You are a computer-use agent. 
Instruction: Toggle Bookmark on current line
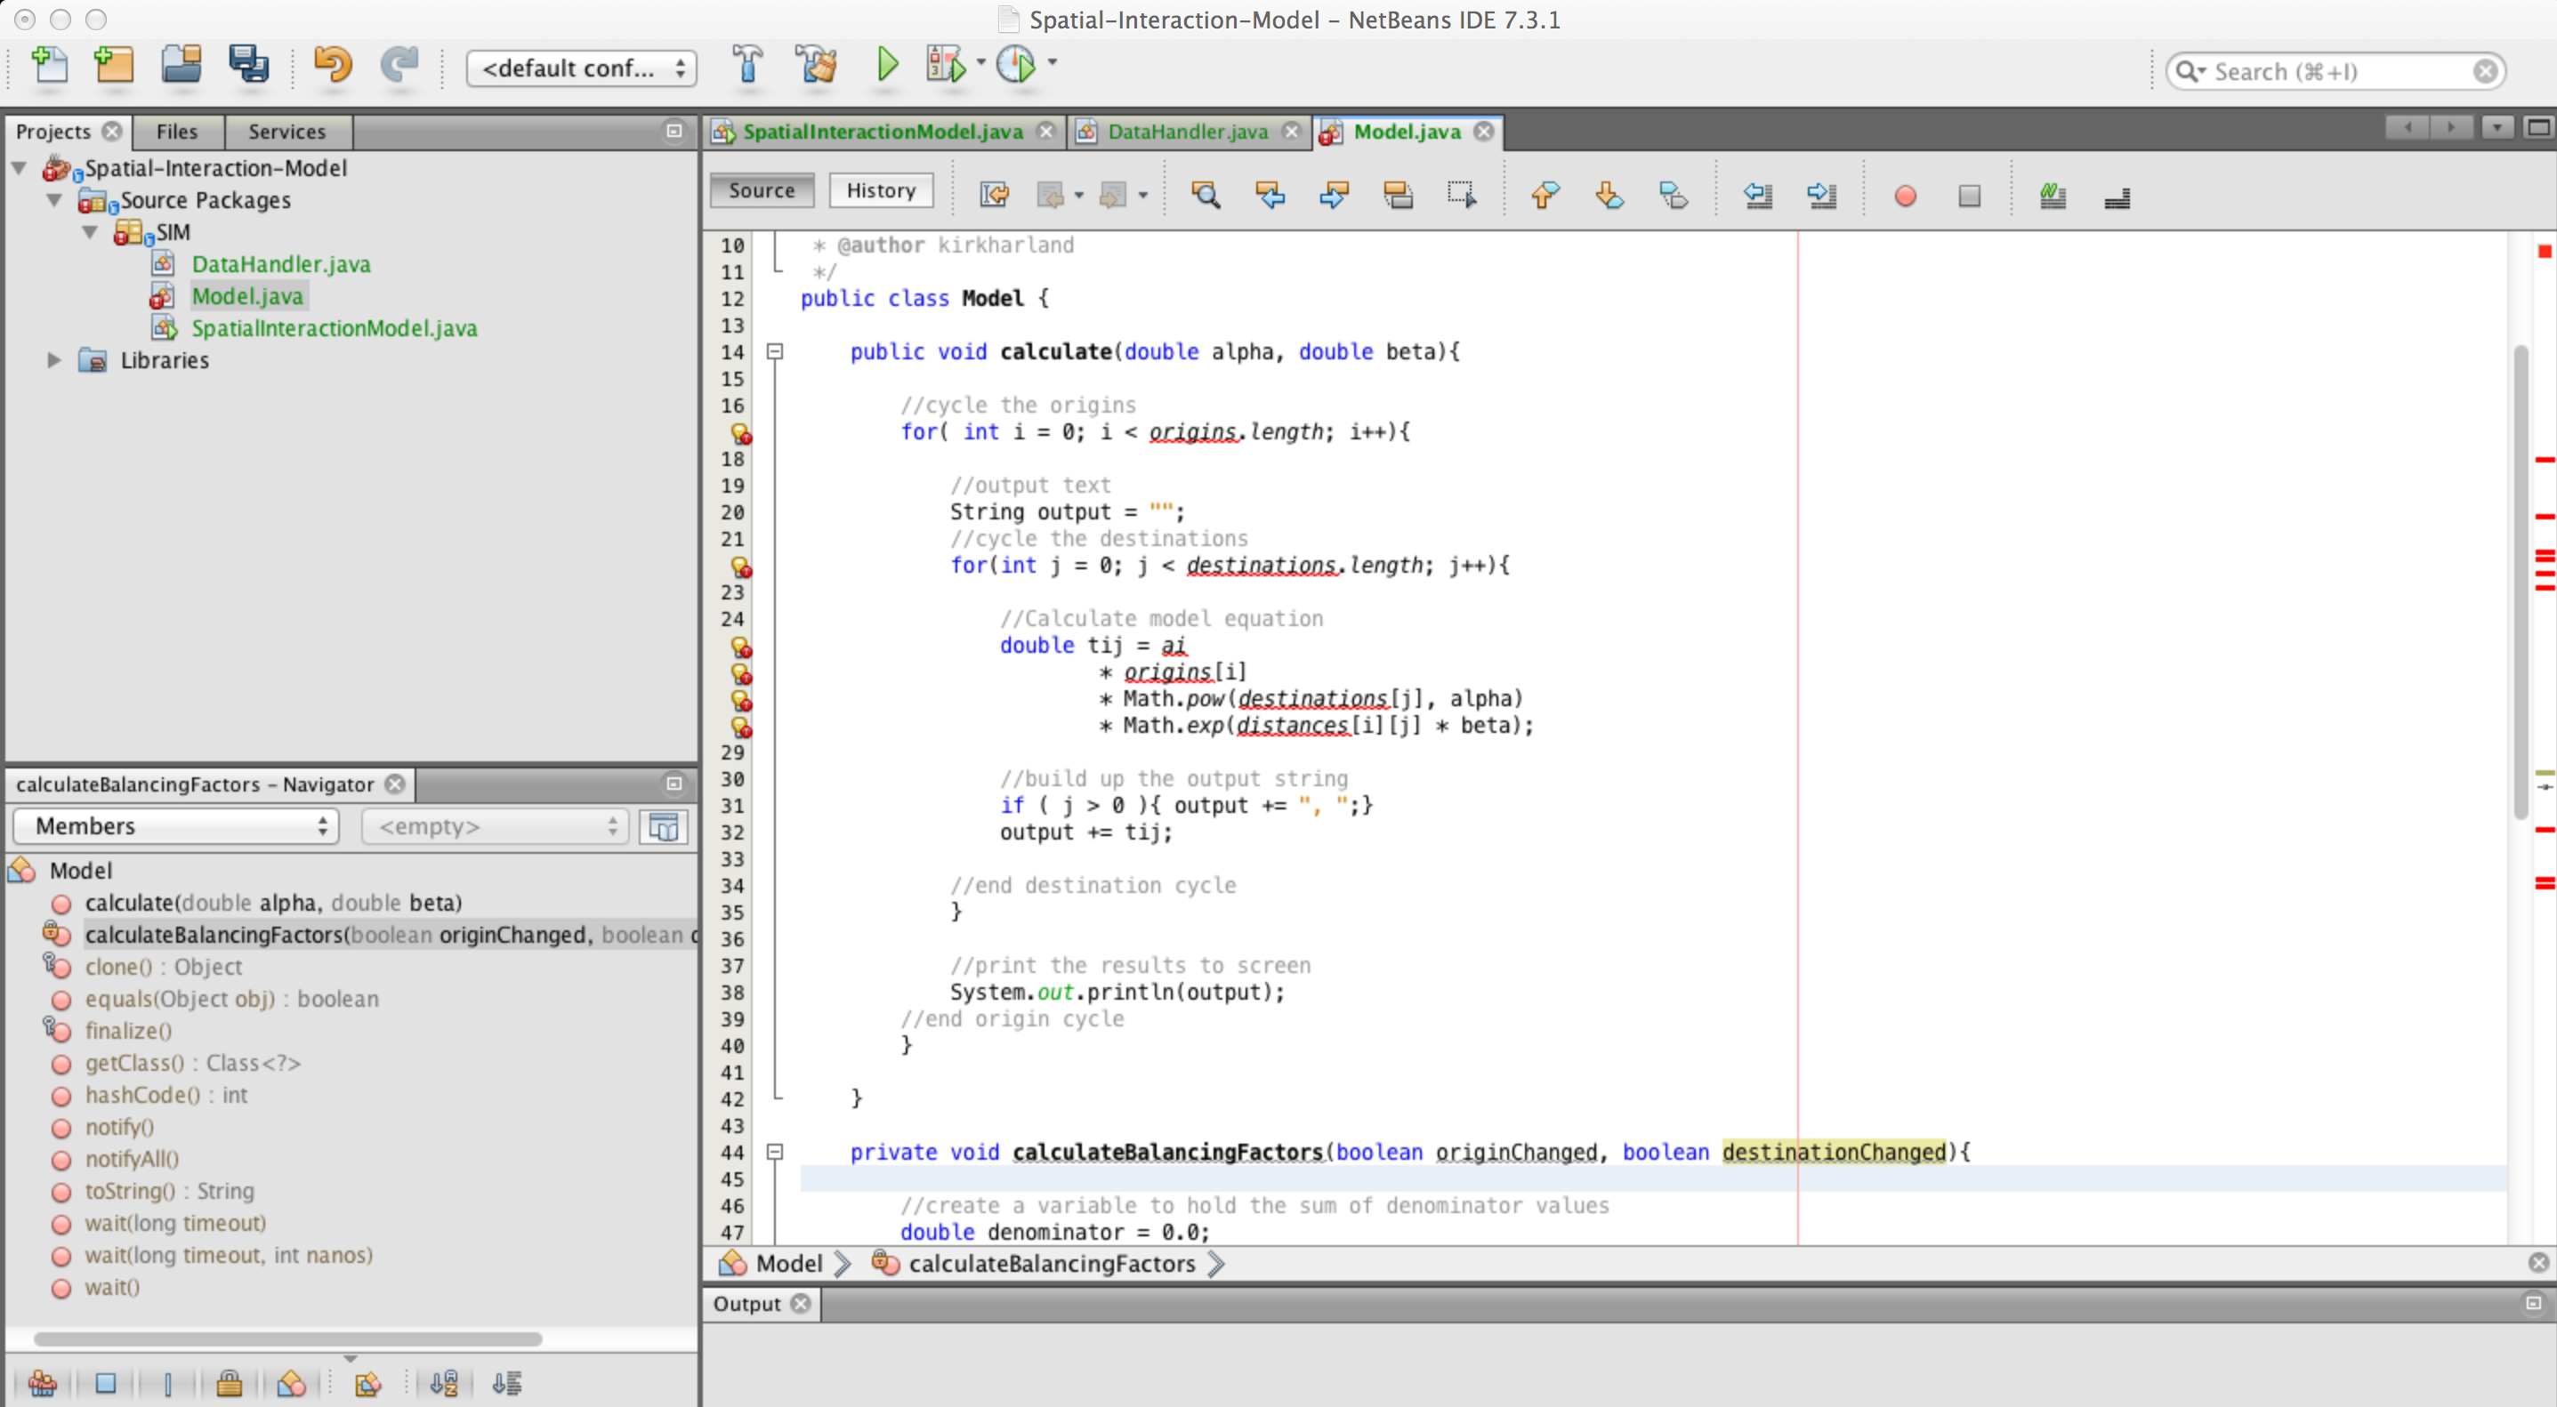(1674, 196)
